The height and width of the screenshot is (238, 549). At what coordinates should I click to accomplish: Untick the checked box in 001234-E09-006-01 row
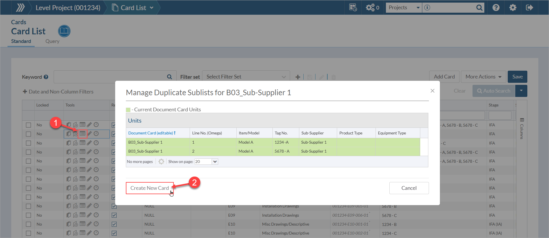114,215
